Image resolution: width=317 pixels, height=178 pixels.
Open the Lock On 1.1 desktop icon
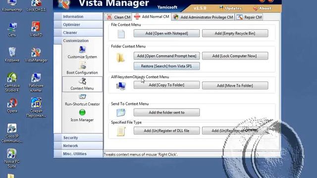click(x=36, y=5)
